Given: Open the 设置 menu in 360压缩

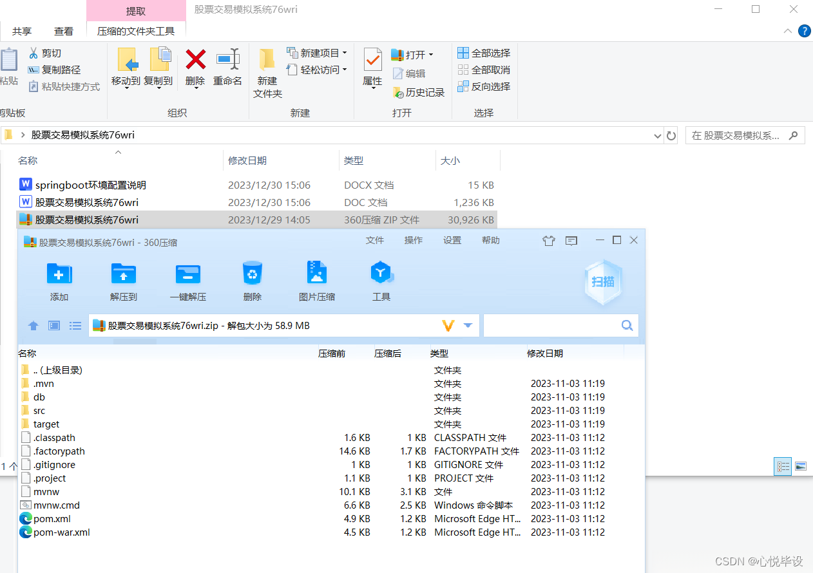Looking at the screenshot, I should coord(452,240).
